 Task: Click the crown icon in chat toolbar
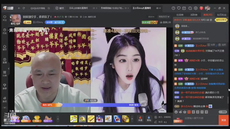pos(185,112)
